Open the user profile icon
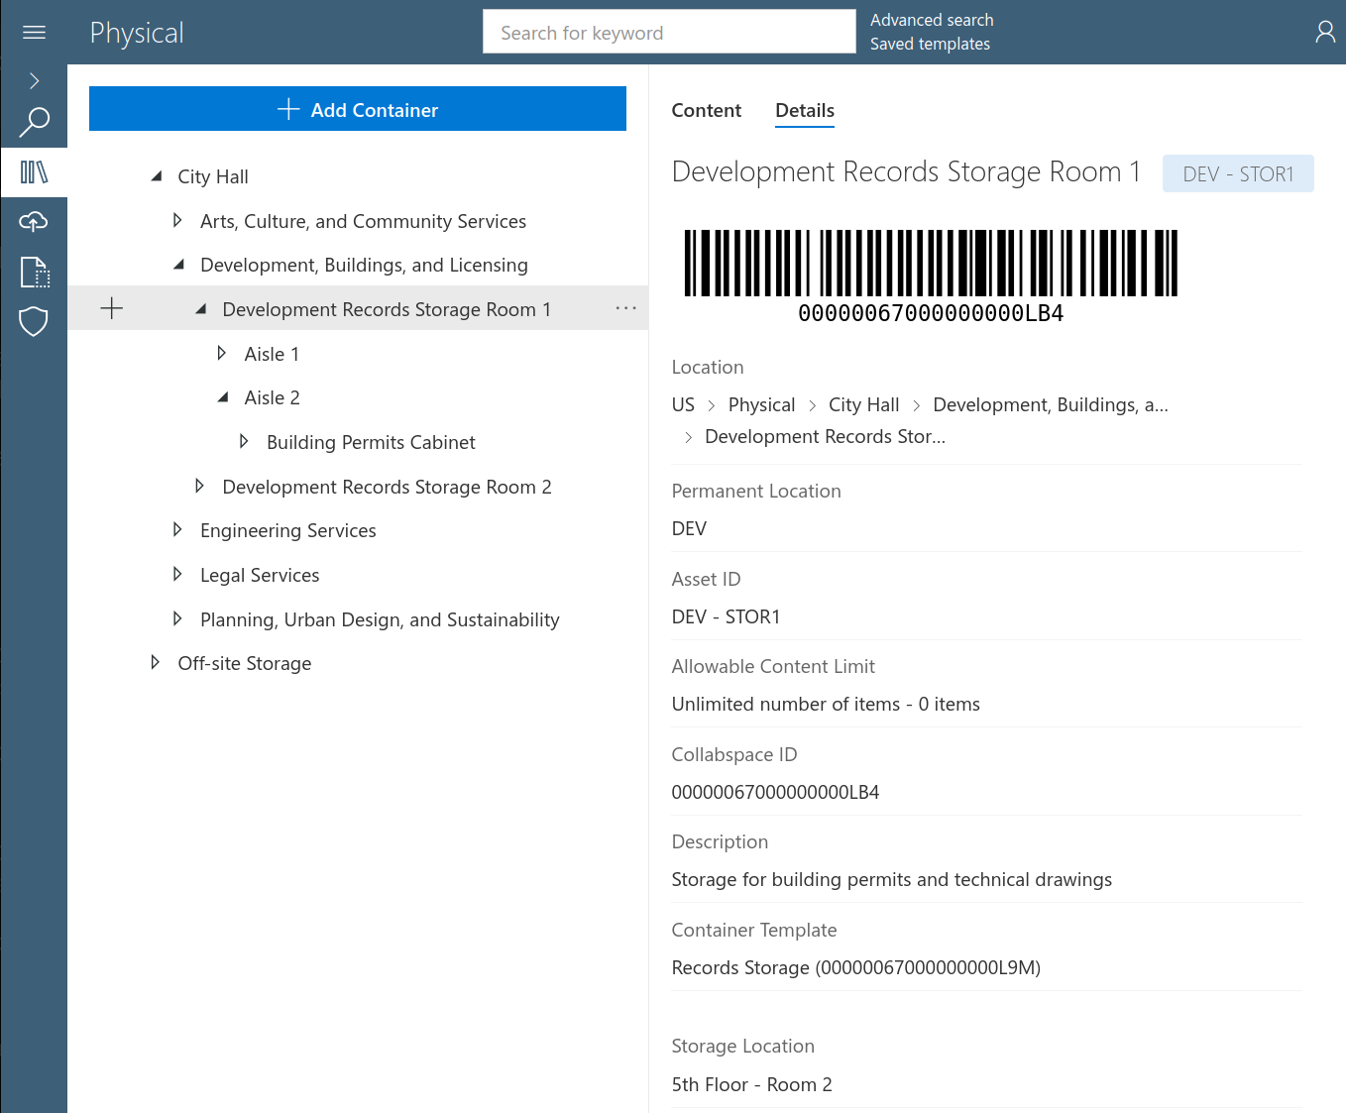 tap(1325, 32)
